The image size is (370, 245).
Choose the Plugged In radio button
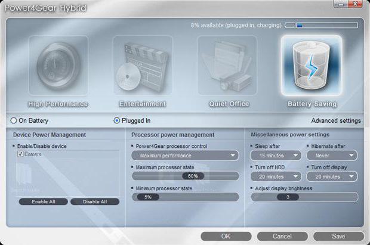(x=116, y=120)
